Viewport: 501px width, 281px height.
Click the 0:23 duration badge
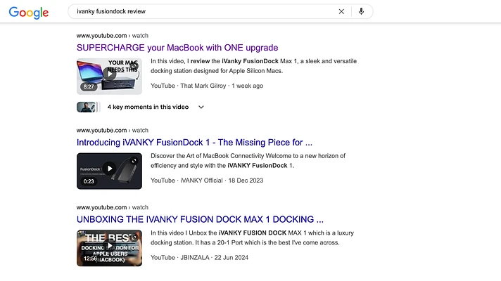[89, 181]
